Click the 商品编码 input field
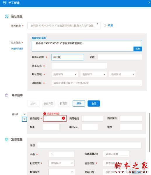 pos(92,118)
